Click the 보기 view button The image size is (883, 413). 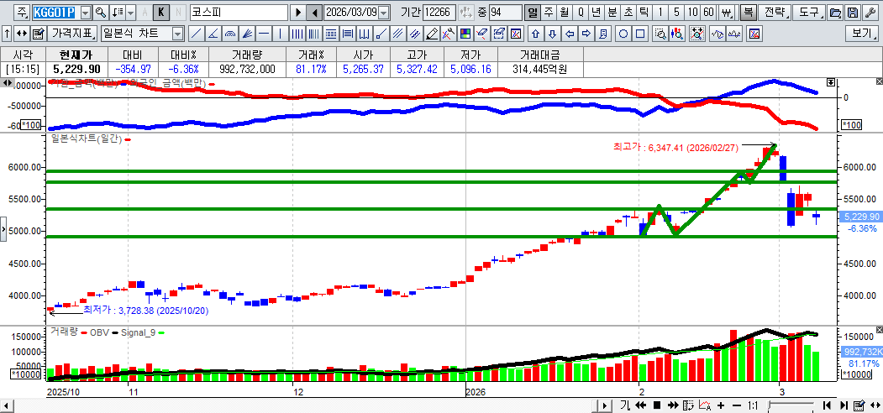863,34
